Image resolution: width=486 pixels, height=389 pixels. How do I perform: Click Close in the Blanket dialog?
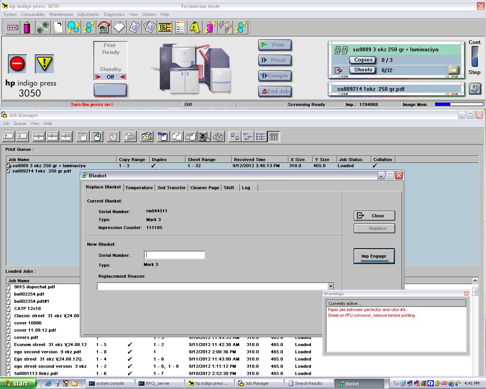374,216
